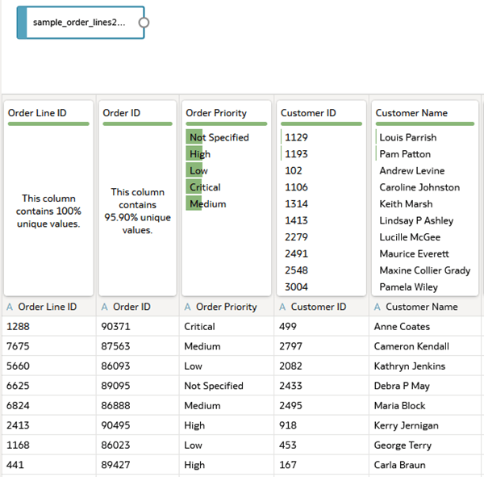The image size is (484, 477).
Task: Click text type icon beside Order Line ID header
Action: (10, 307)
